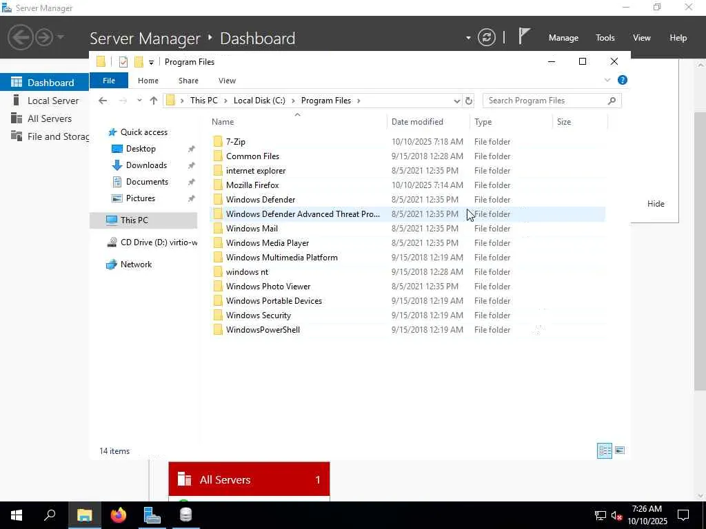
Task: Sort by Date modified column header
Action: tap(429, 122)
